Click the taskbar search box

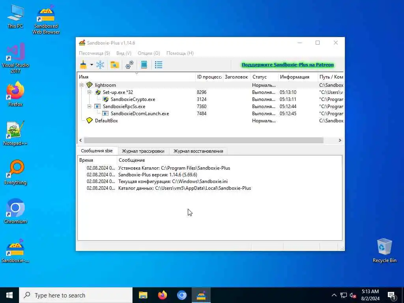(x=76, y=295)
